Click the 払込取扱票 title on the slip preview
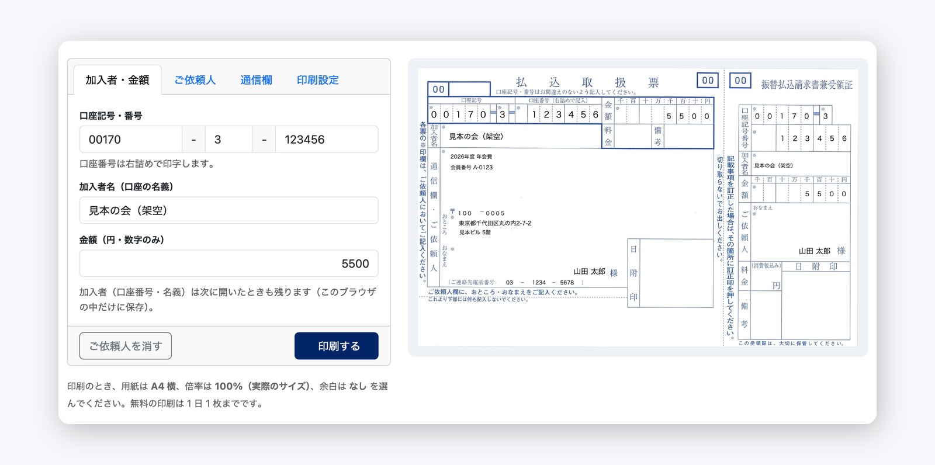Image resolution: width=935 pixels, height=465 pixels. point(587,82)
